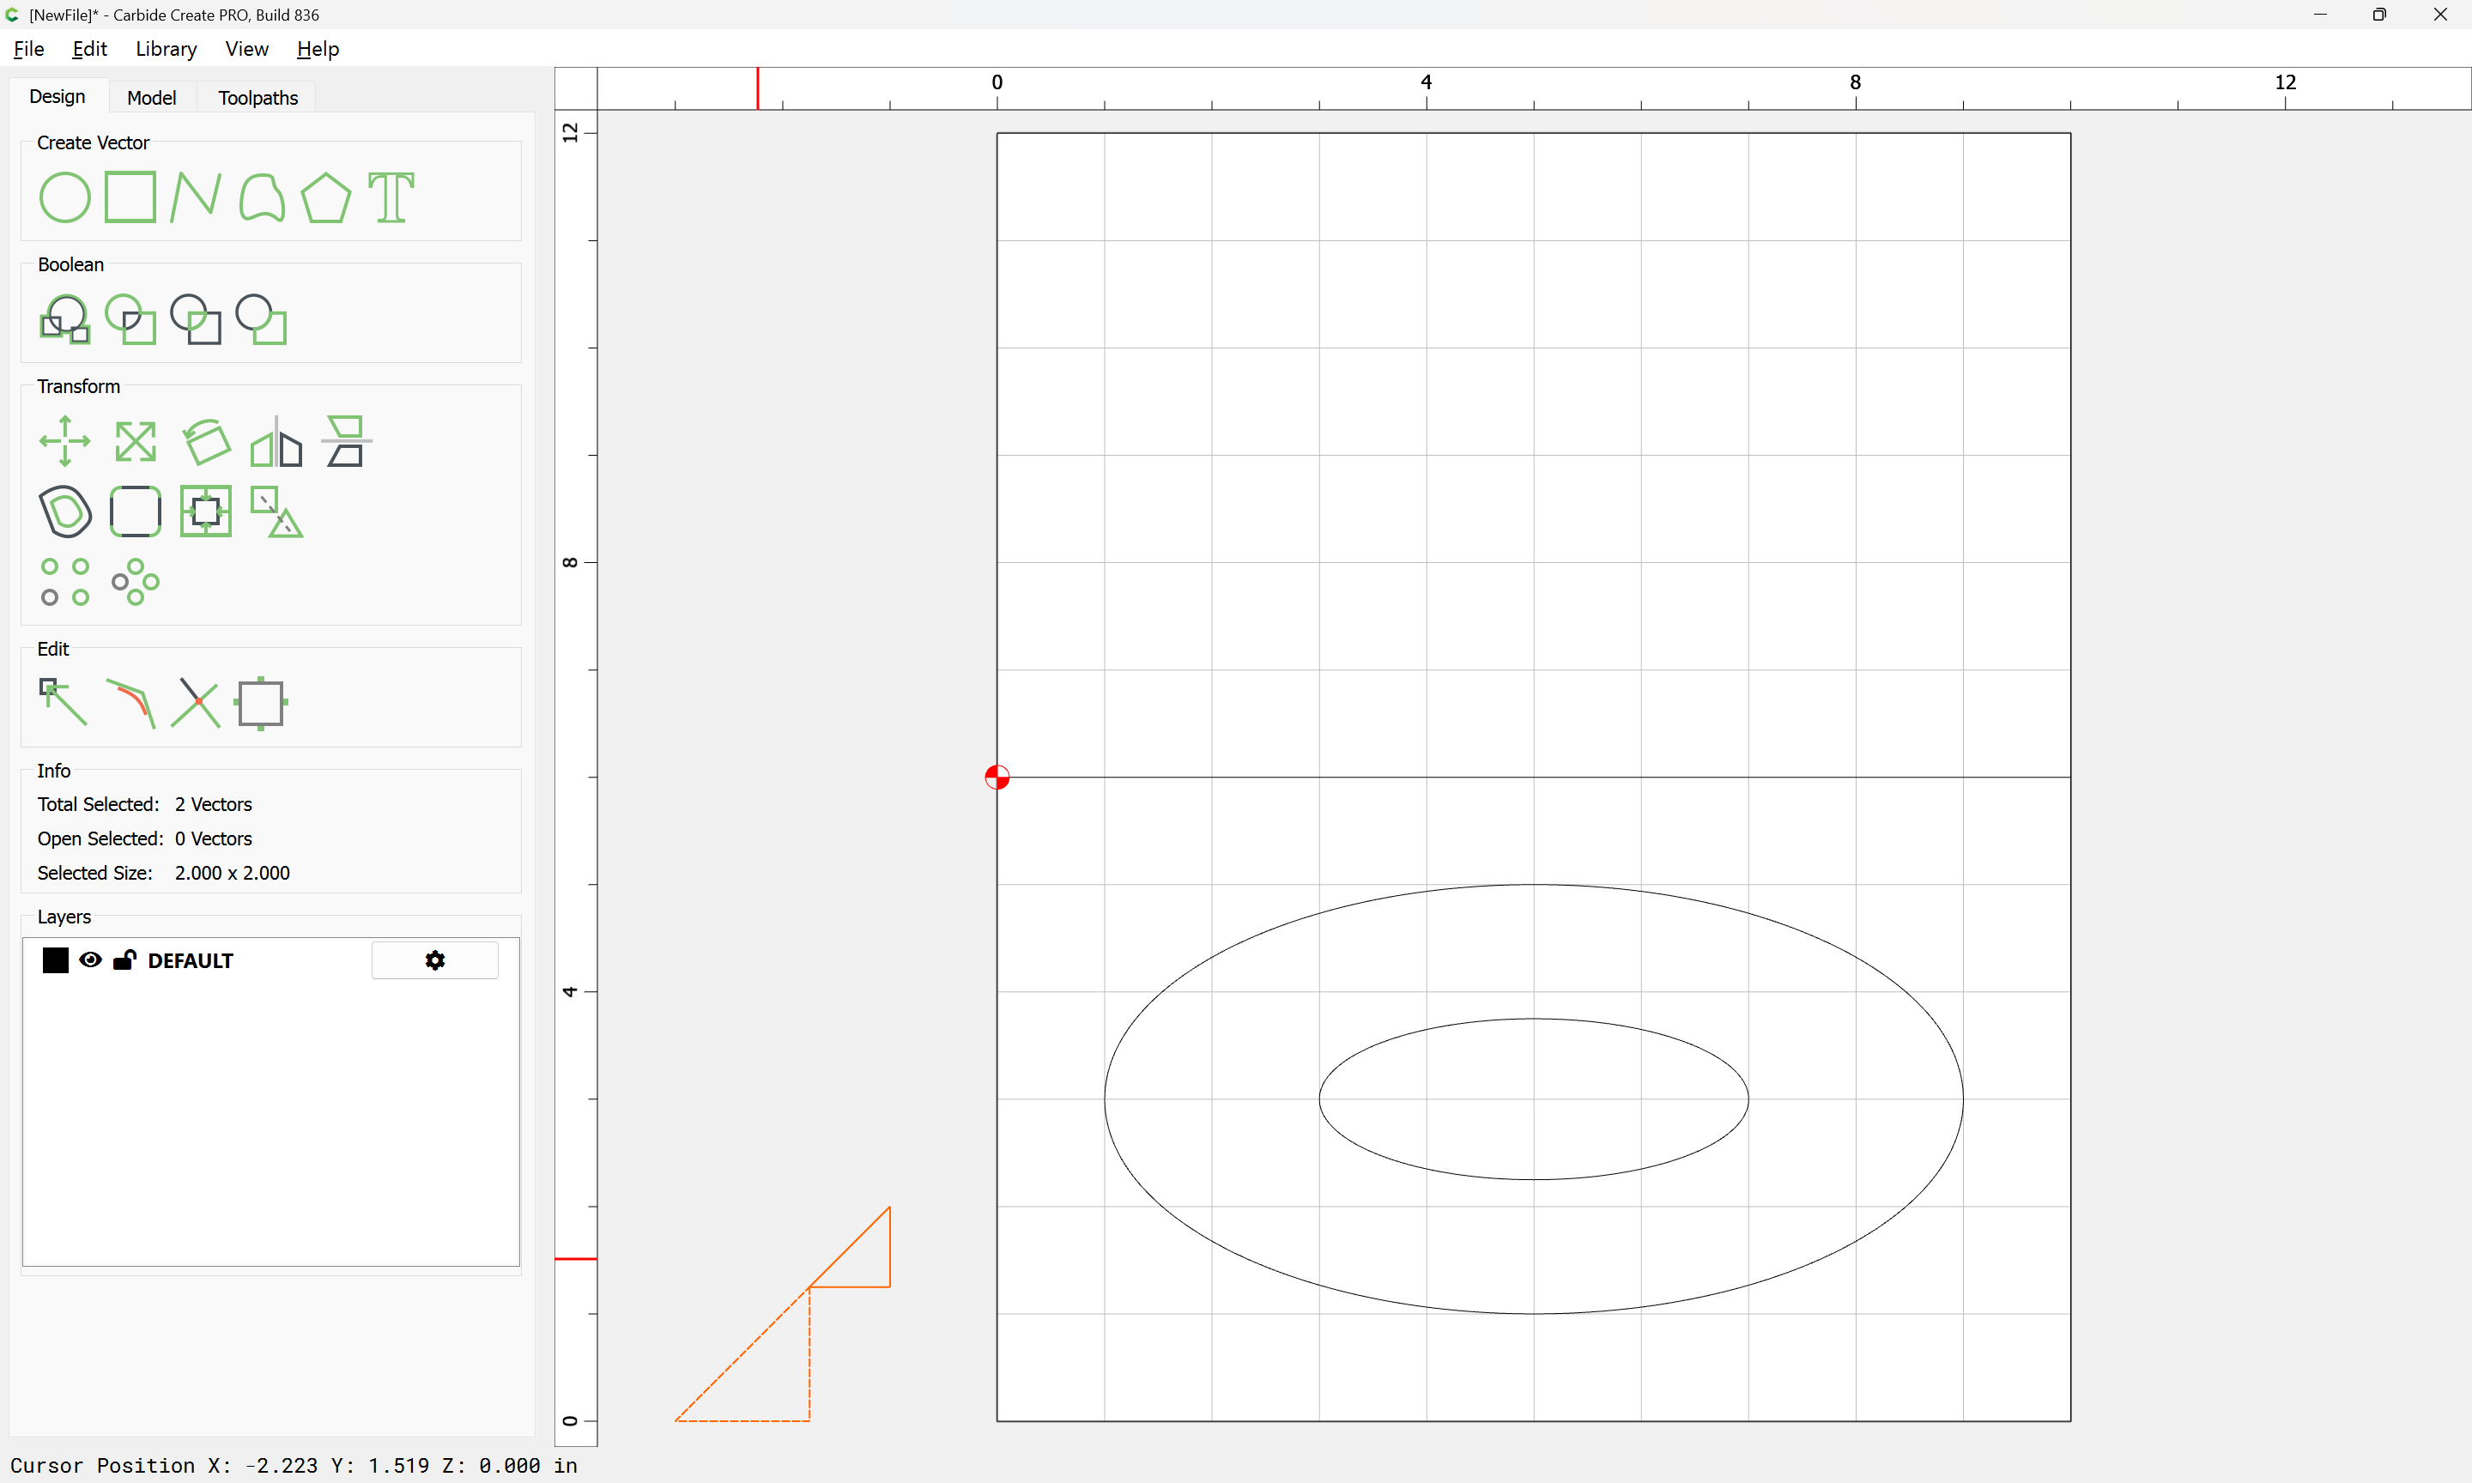The width and height of the screenshot is (2472, 1483).
Task: Pick the Text creation tool
Action: 391,197
